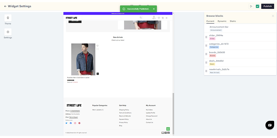Click the Publish button
Image resolution: width=277 pixels, height=138 pixels.
click(x=268, y=6)
